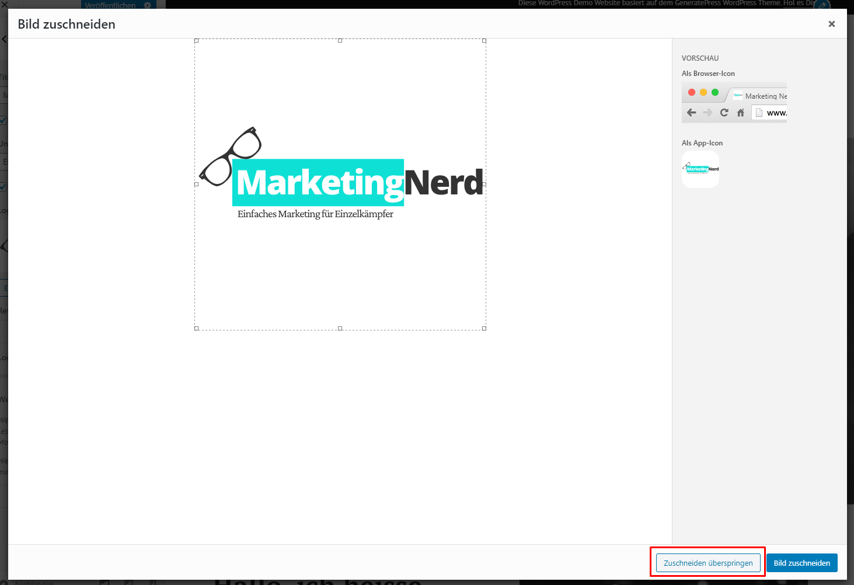The height and width of the screenshot is (585, 854).
Task: Select the Marketing Ne preview browser tab
Action: 758,96
